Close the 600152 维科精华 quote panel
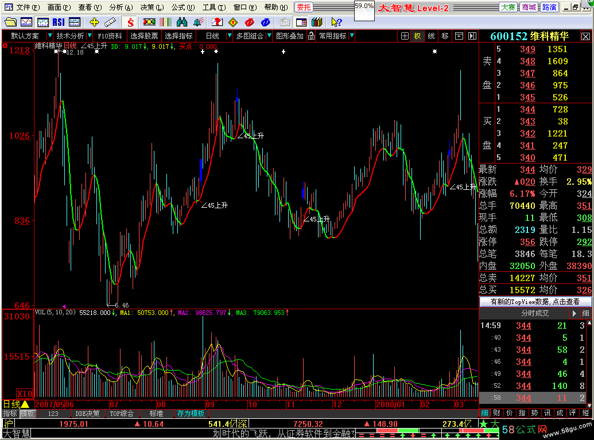The height and width of the screenshot is (440, 594). coord(585,36)
